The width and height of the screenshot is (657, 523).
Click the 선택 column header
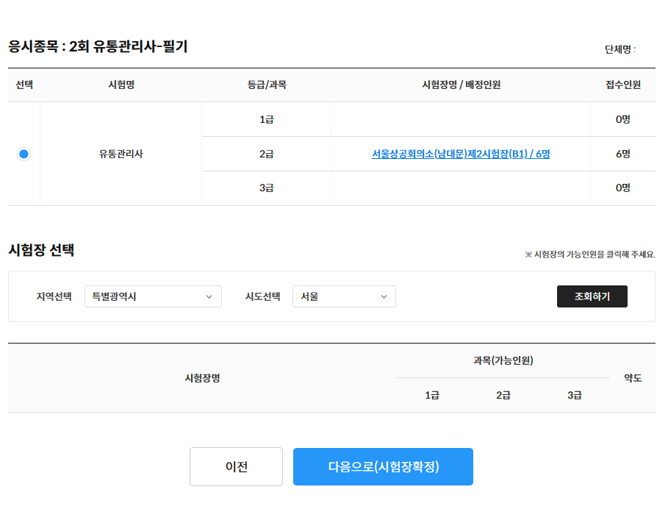[x=24, y=85]
